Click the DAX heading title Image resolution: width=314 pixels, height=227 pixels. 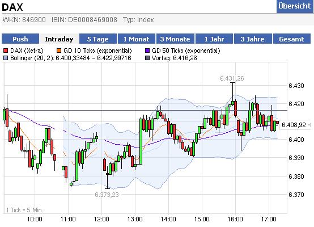pos(12,7)
